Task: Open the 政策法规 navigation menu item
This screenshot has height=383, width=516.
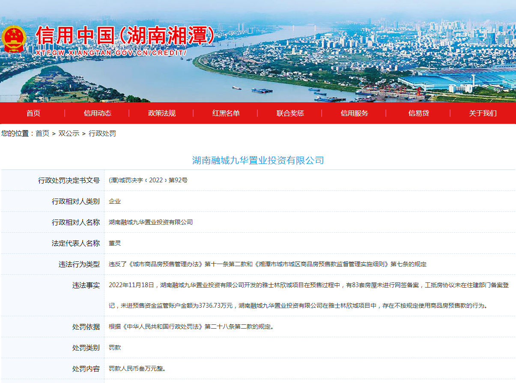Action: (x=161, y=113)
